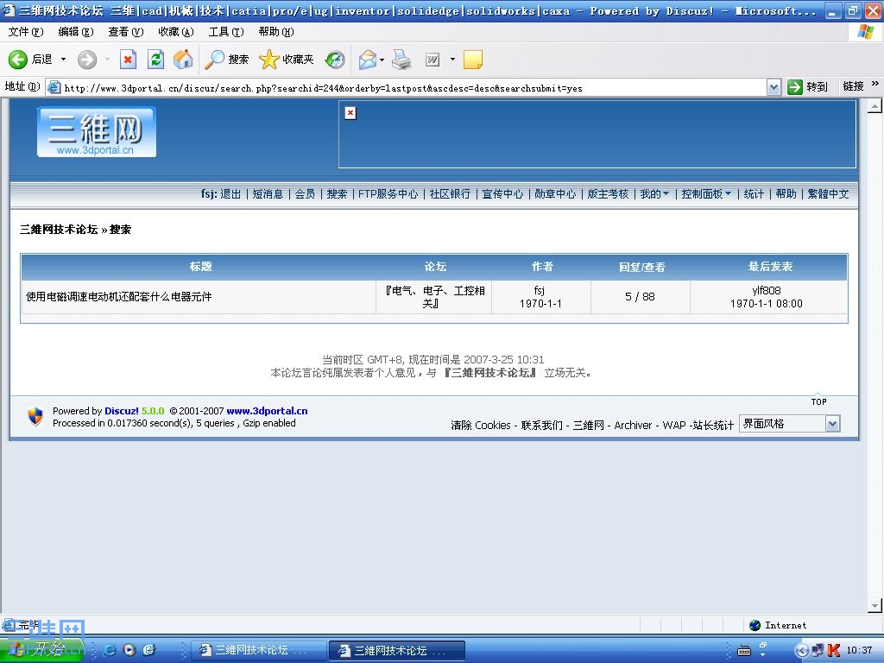Switch to first 三维网技术论坛 taskbar window
Viewport: 884px width, 663px height.
click(x=259, y=651)
